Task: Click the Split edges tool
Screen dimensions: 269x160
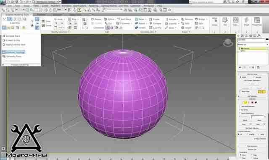Action: click(x=185, y=23)
